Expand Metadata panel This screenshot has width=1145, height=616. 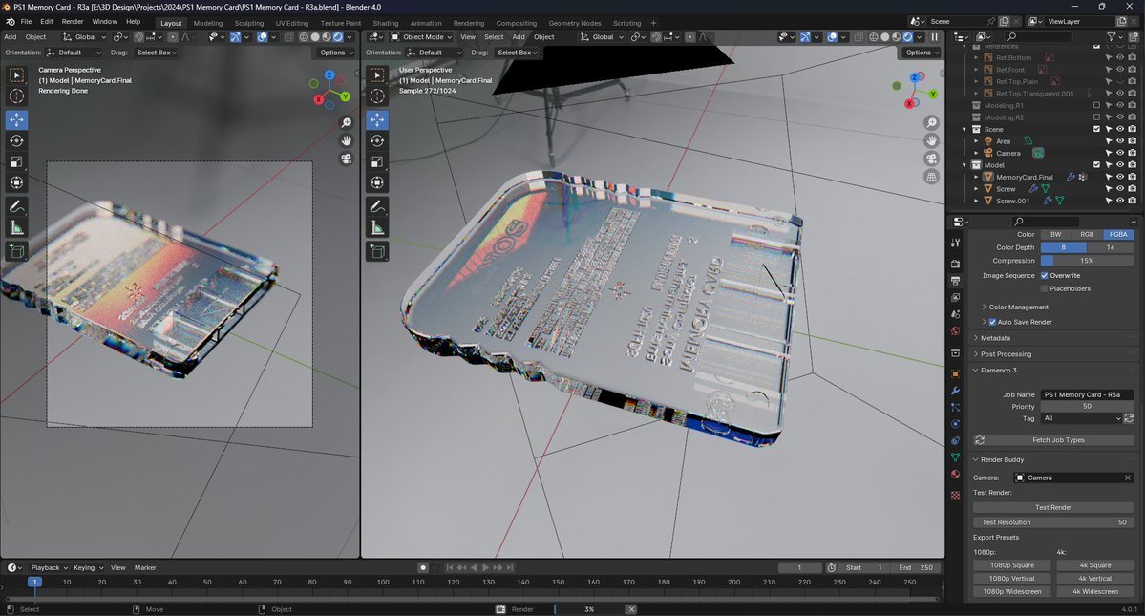pos(994,338)
